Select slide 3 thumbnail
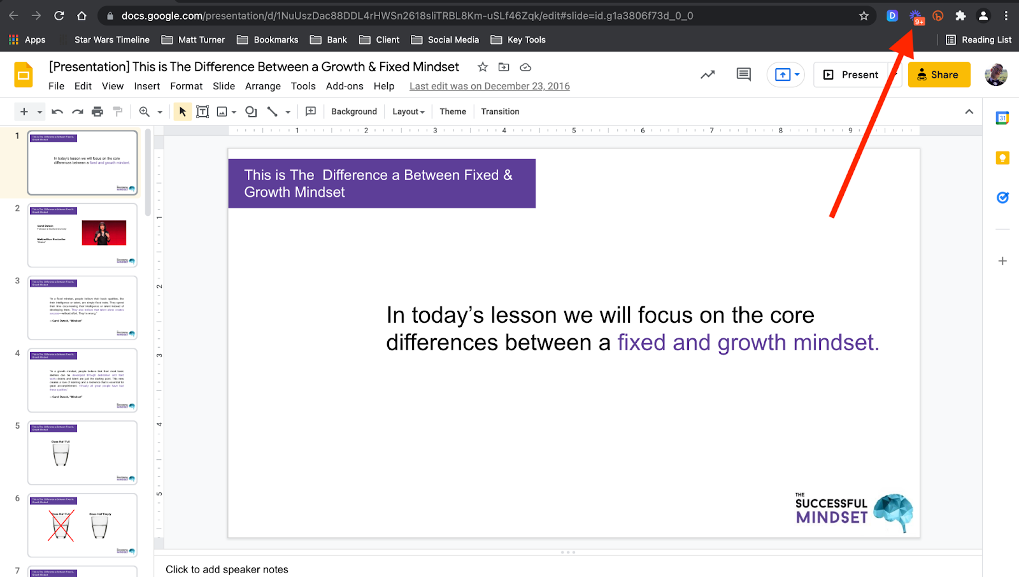Image resolution: width=1019 pixels, height=577 pixels. point(82,308)
